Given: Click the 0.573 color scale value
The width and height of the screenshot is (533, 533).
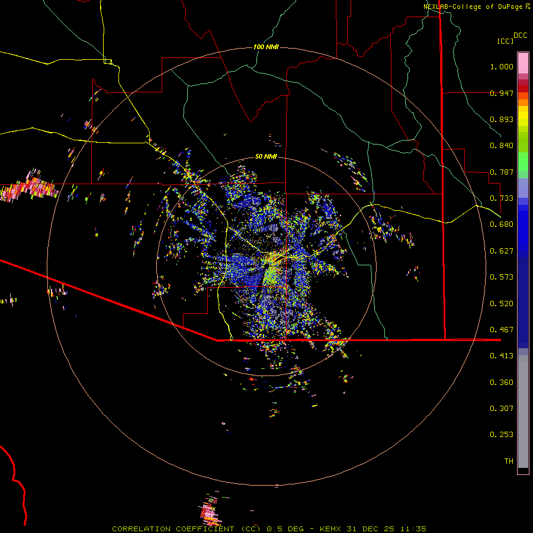Looking at the screenshot, I should (x=502, y=277).
